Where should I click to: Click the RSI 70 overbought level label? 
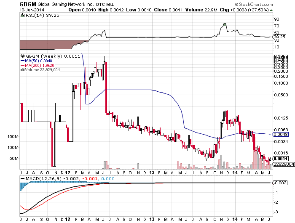pos(277,26)
